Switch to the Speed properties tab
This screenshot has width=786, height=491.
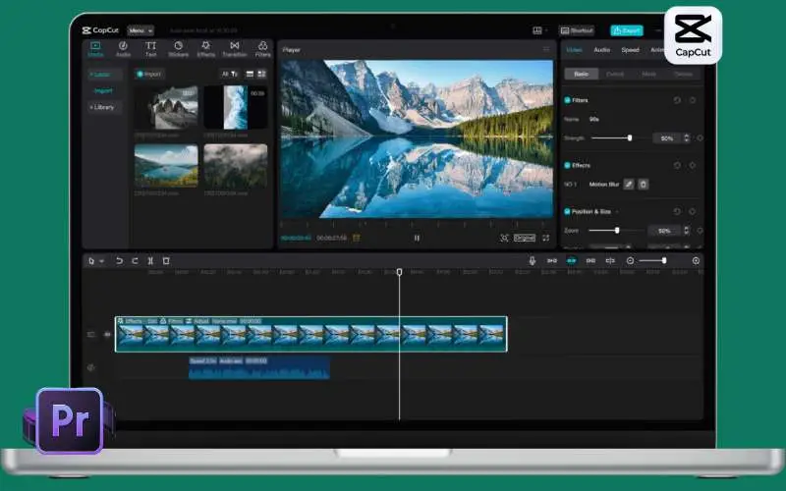pos(630,50)
